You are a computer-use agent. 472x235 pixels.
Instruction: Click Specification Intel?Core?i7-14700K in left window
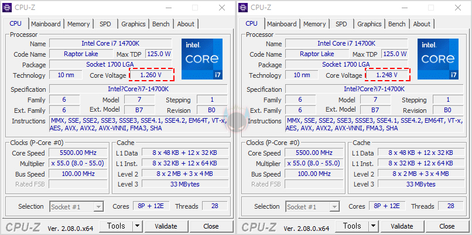138,89
